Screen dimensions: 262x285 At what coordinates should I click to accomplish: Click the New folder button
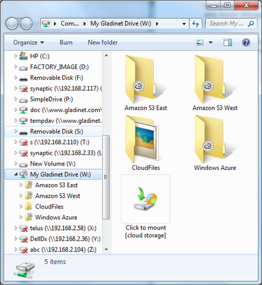[102, 43]
